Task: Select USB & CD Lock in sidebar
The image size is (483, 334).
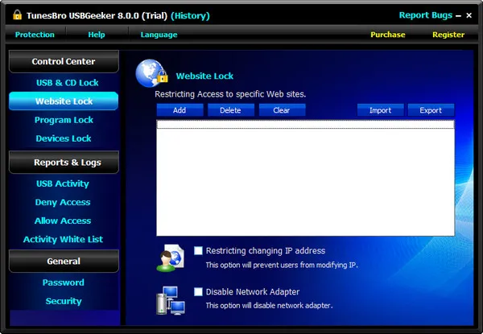Action: [x=67, y=83]
